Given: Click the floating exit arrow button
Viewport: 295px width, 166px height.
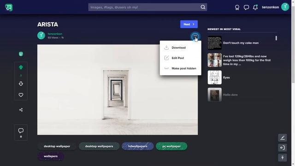Looking at the screenshot, I should tap(283, 148).
